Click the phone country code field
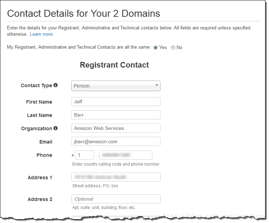Viewport: 269px width, 223px height. (x=84, y=155)
